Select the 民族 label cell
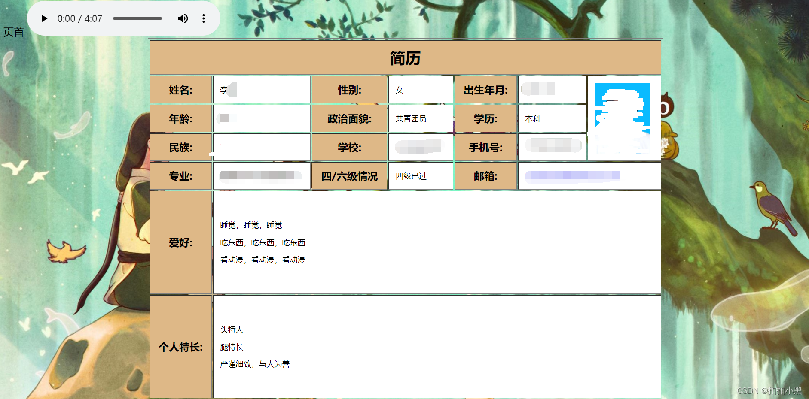The width and height of the screenshot is (809, 399). pyautogui.click(x=180, y=147)
